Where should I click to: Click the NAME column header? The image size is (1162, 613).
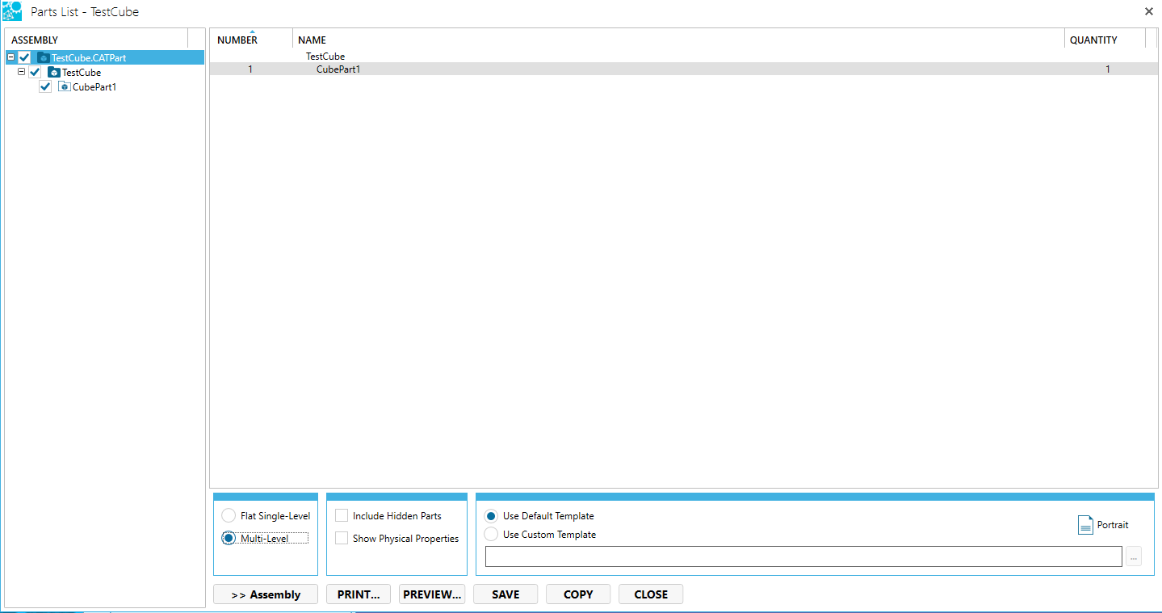coord(312,40)
